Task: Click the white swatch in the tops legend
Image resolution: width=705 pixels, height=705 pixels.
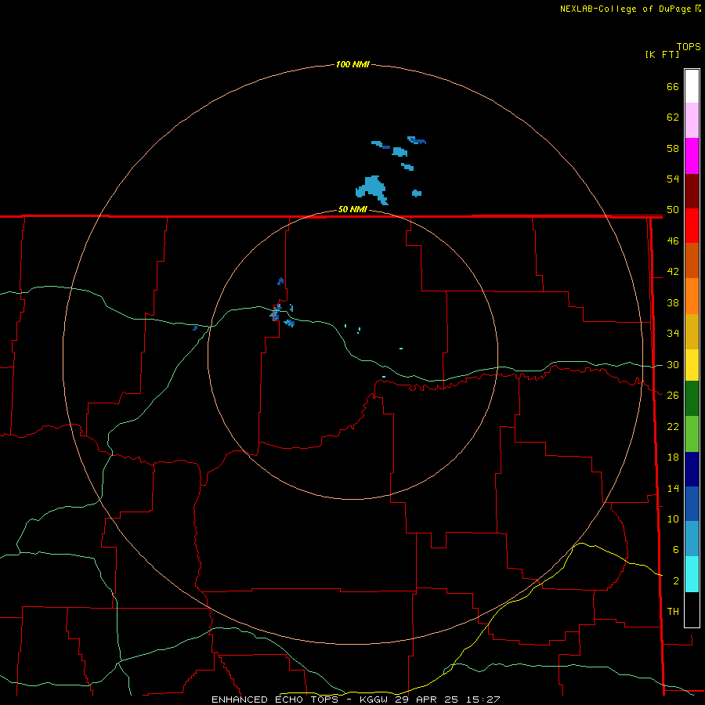Action: [x=692, y=86]
